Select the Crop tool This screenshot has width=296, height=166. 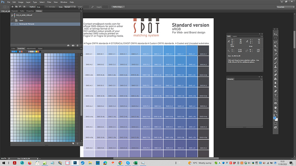[x=276, y=51]
